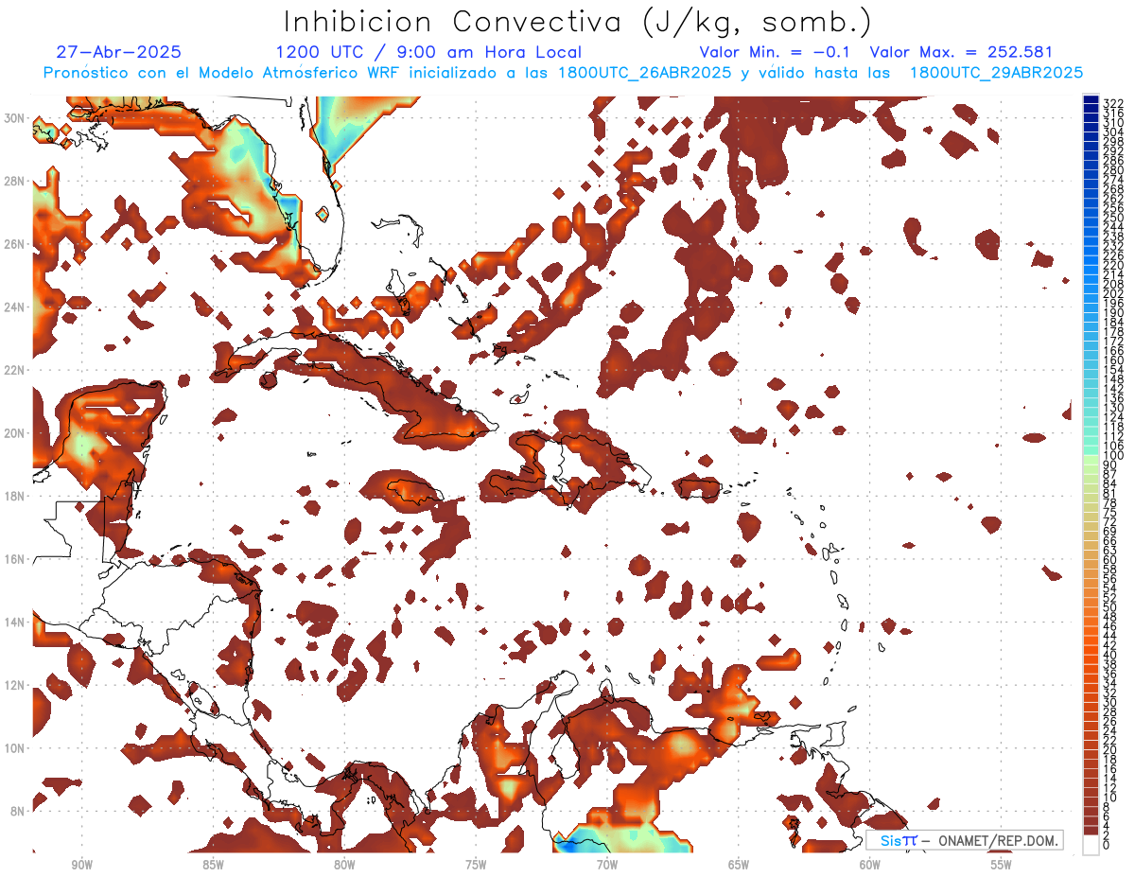This screenshot has width=1135, height=877.
Task: Click the '40' value on the color scale
Action: pos(1109,655)
